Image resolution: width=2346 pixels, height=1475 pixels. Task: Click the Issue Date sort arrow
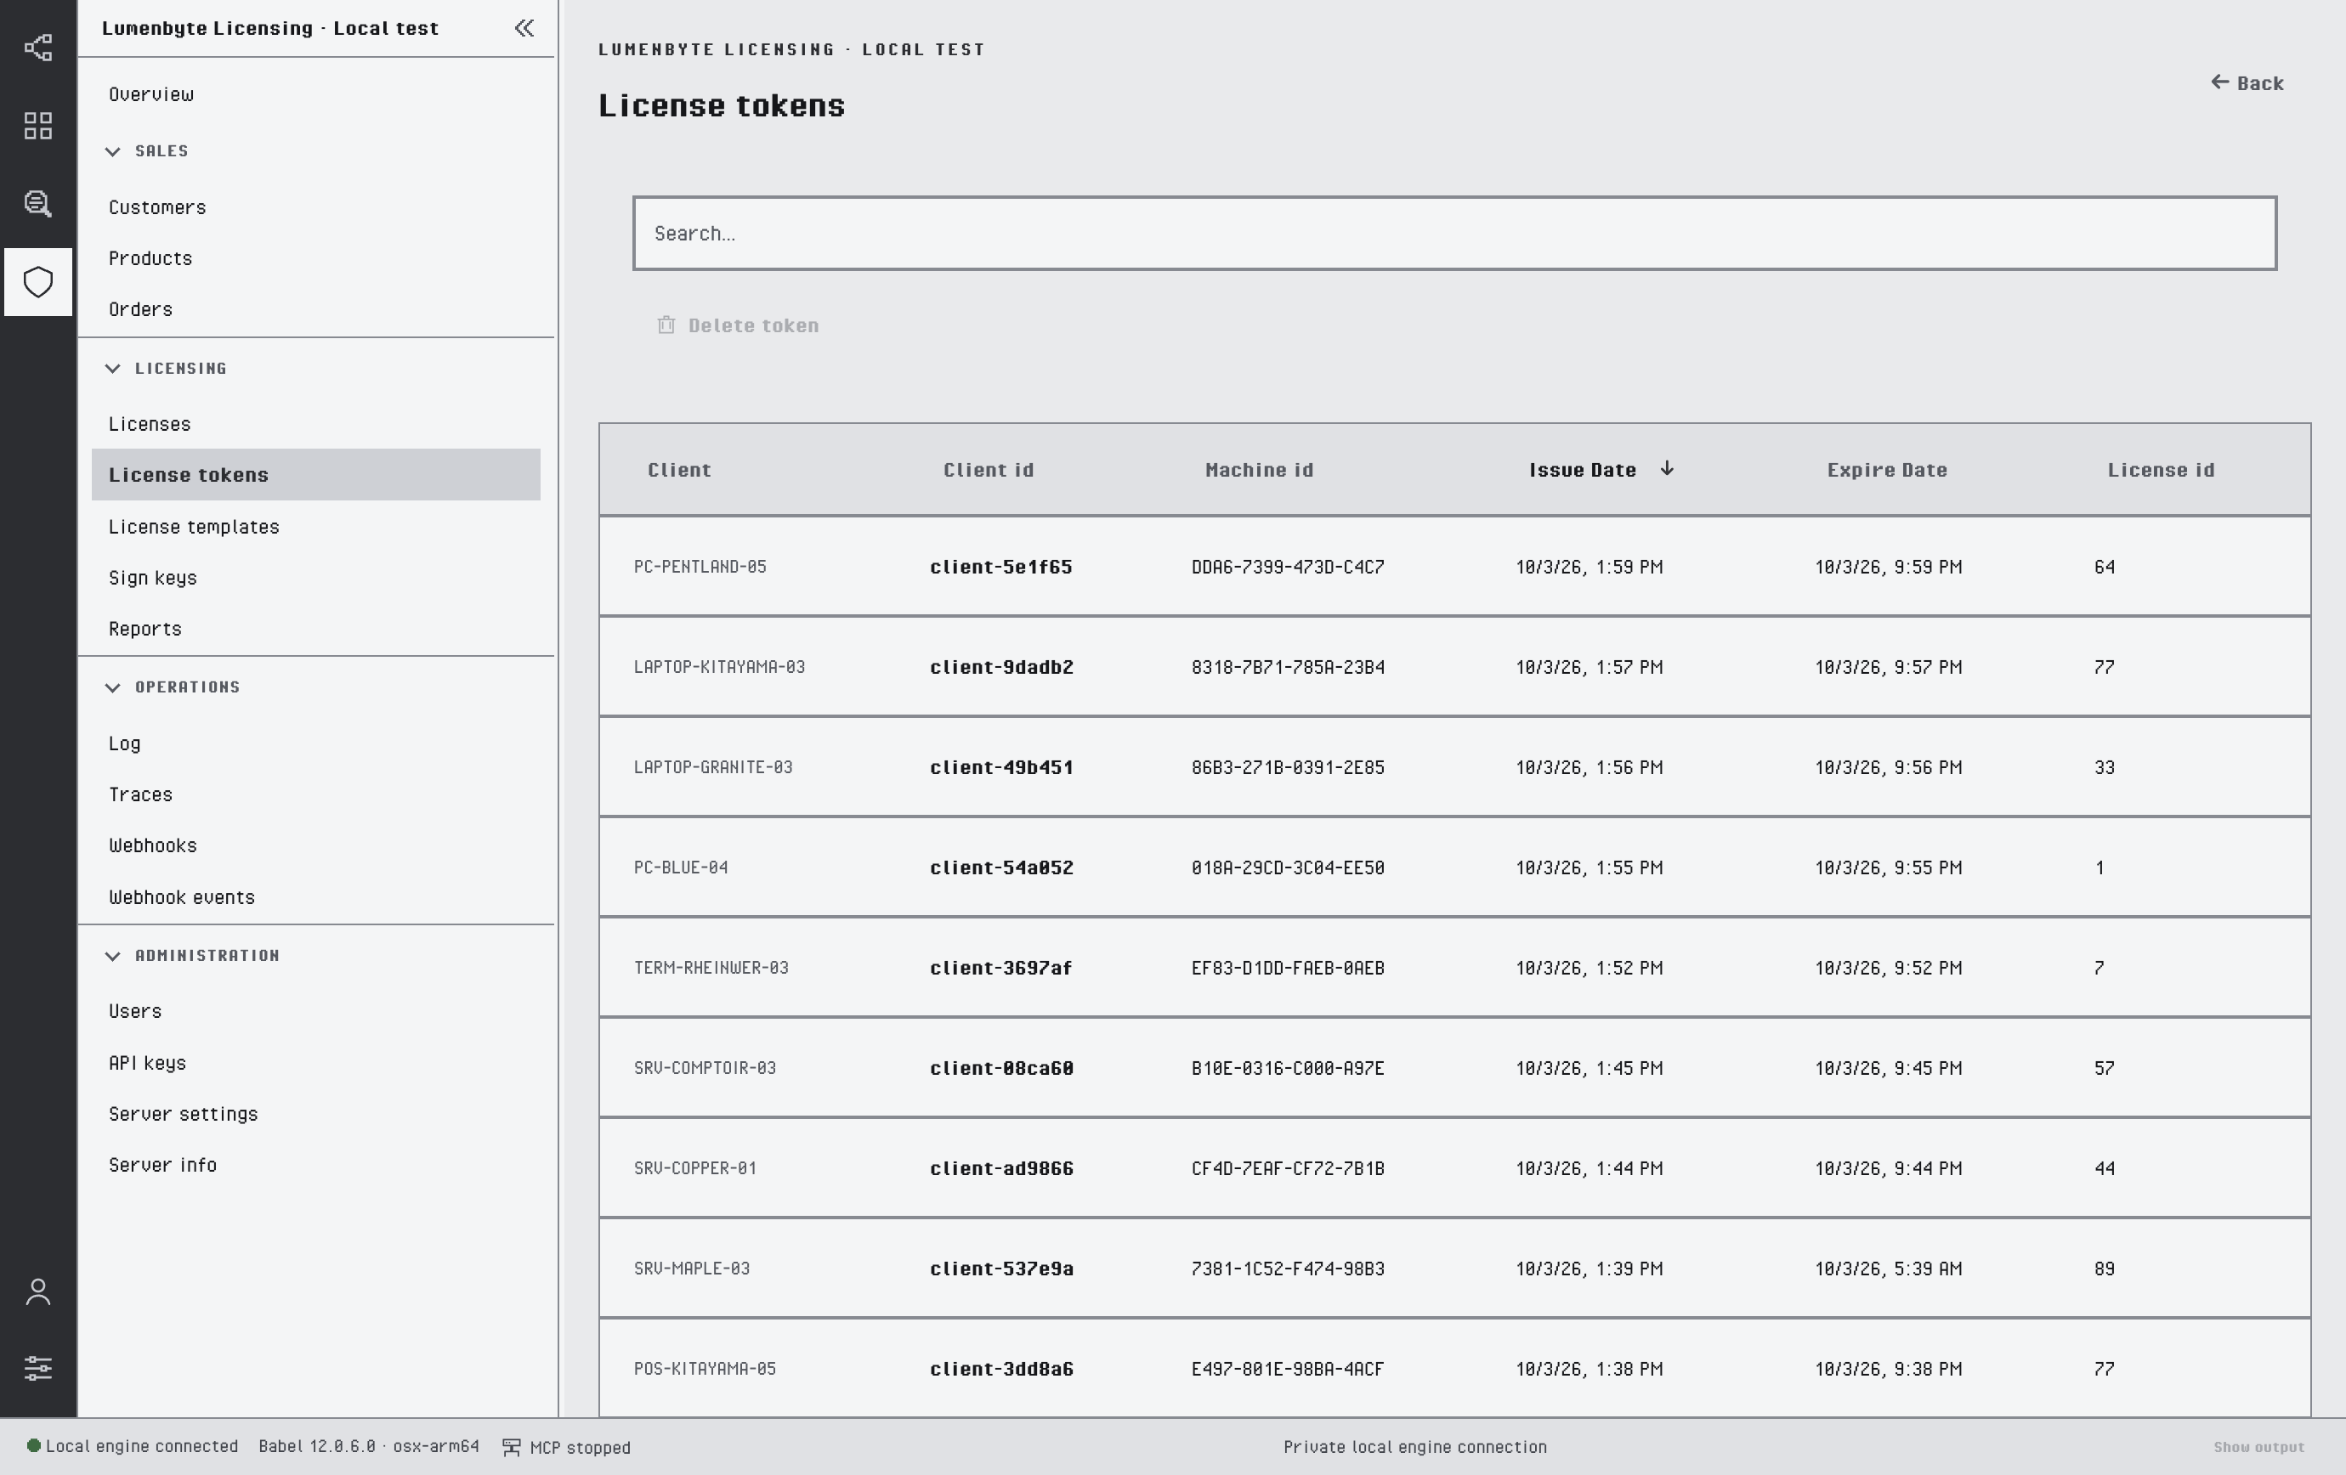[x=1667, y=468]
